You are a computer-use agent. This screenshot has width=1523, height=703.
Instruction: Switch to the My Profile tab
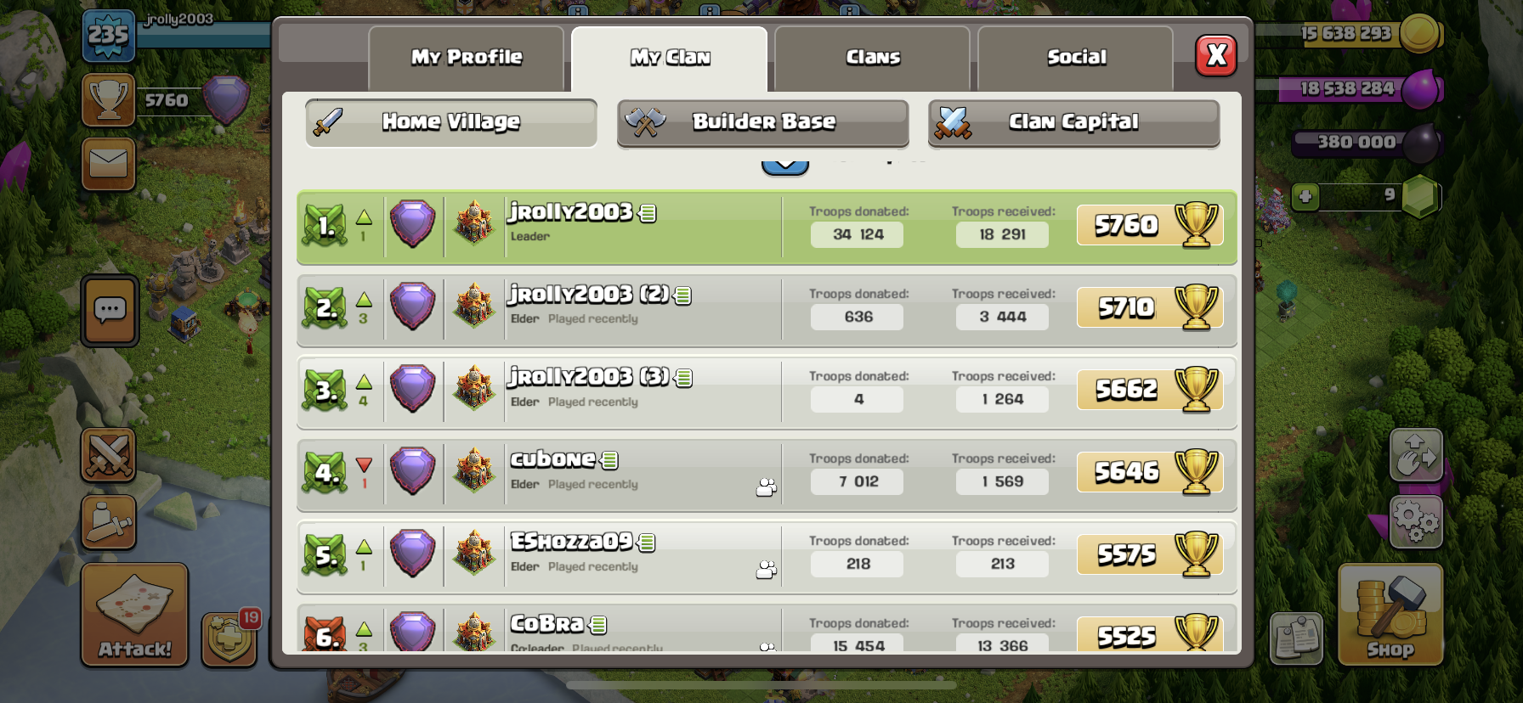tap(466, 58)
